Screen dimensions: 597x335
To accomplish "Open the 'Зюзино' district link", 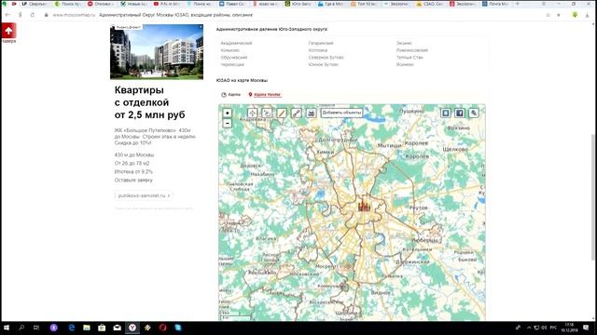I will coord(404,44).
